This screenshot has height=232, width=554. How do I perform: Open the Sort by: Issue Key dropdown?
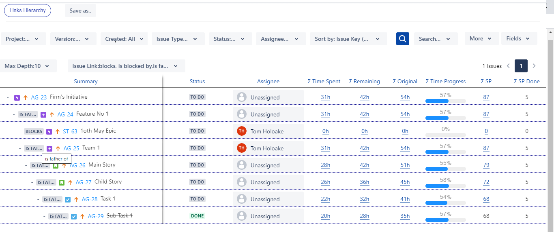(x=348, y=39)
